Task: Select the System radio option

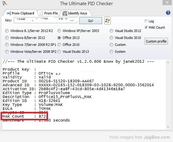Action: 111,52
